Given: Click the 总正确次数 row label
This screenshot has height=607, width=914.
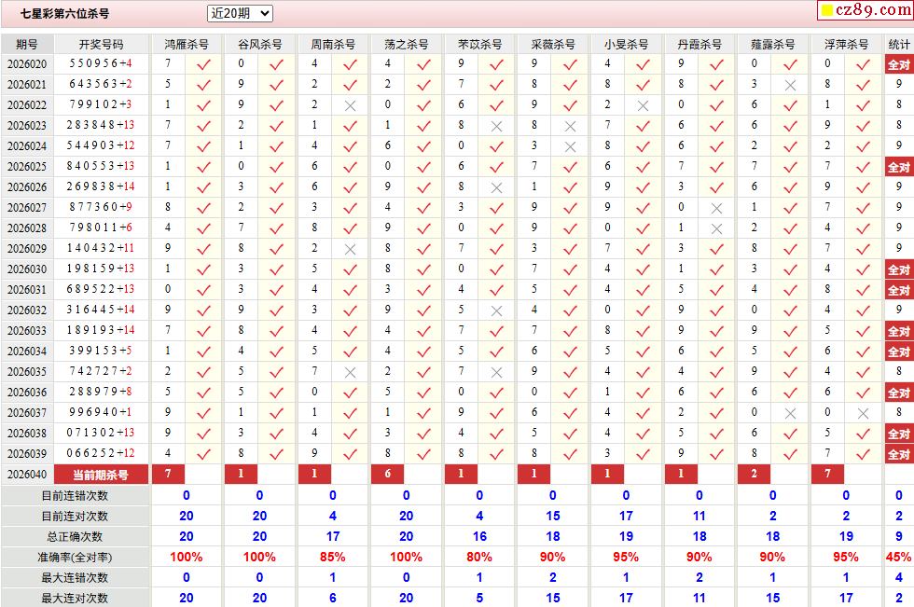Looking at the screenshot, I should point(75,536).
